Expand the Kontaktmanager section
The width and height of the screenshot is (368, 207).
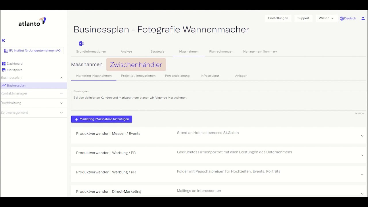(x=61, y=93)
